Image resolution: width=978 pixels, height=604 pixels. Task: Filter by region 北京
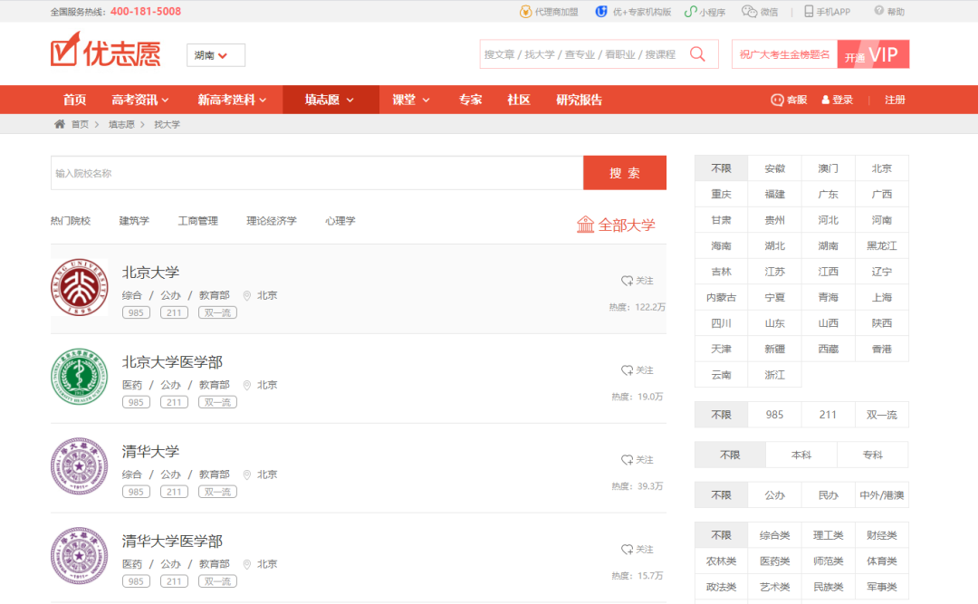point(881,168)
